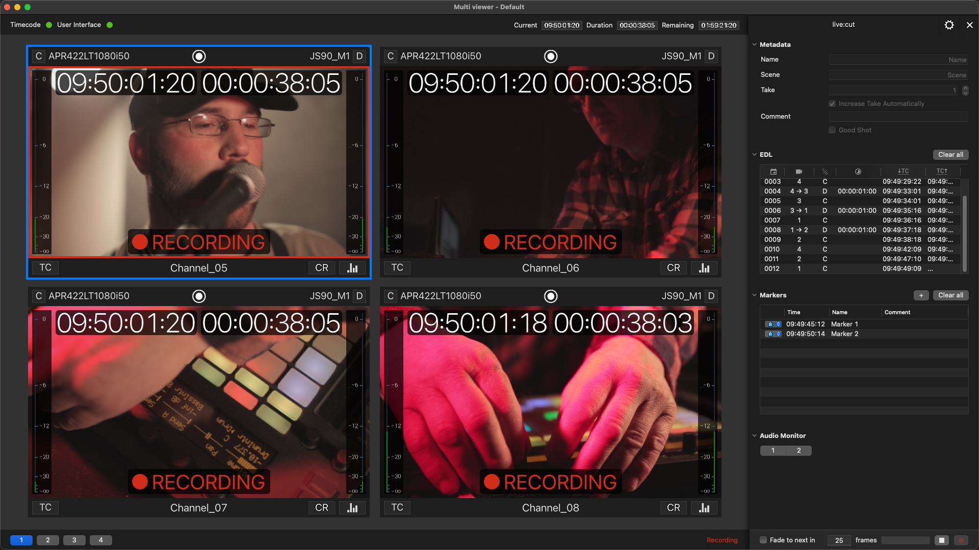979x550 pixels.
Task: Show audio meters for Channel_06
Action: tap(704, 268)
